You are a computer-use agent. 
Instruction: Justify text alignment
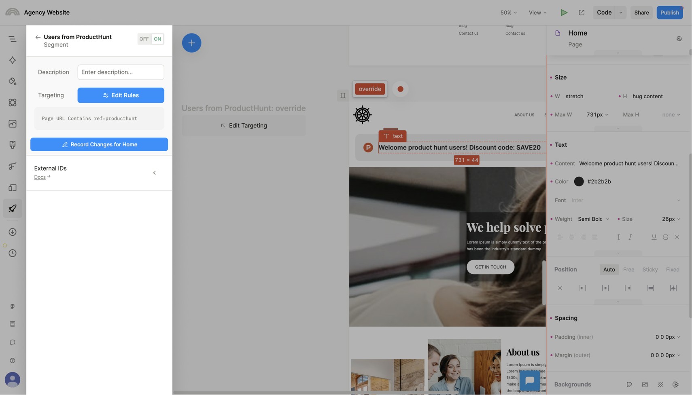tap(595, 237)
